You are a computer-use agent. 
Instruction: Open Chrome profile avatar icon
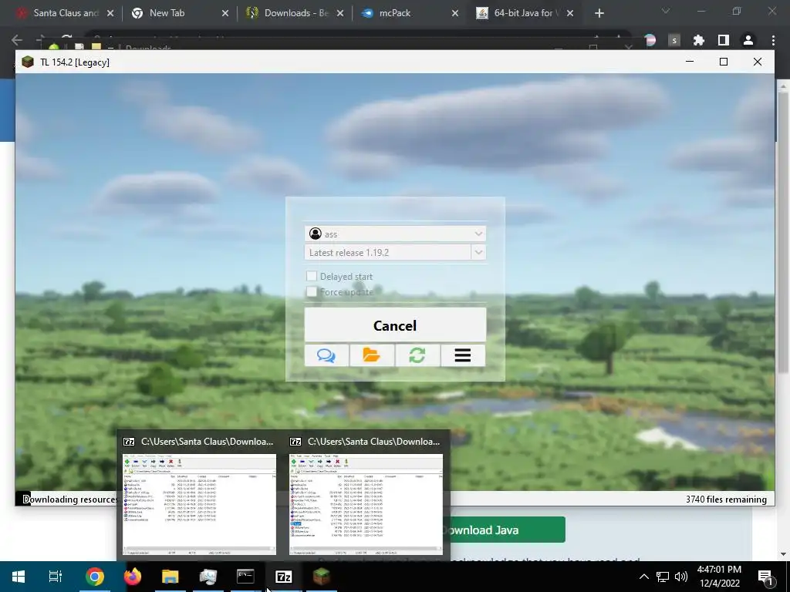(x=748, y=40)
